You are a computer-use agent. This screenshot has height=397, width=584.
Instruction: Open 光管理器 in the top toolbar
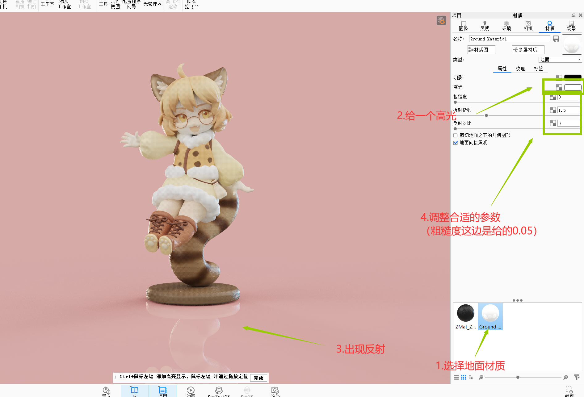pos(153,4)
